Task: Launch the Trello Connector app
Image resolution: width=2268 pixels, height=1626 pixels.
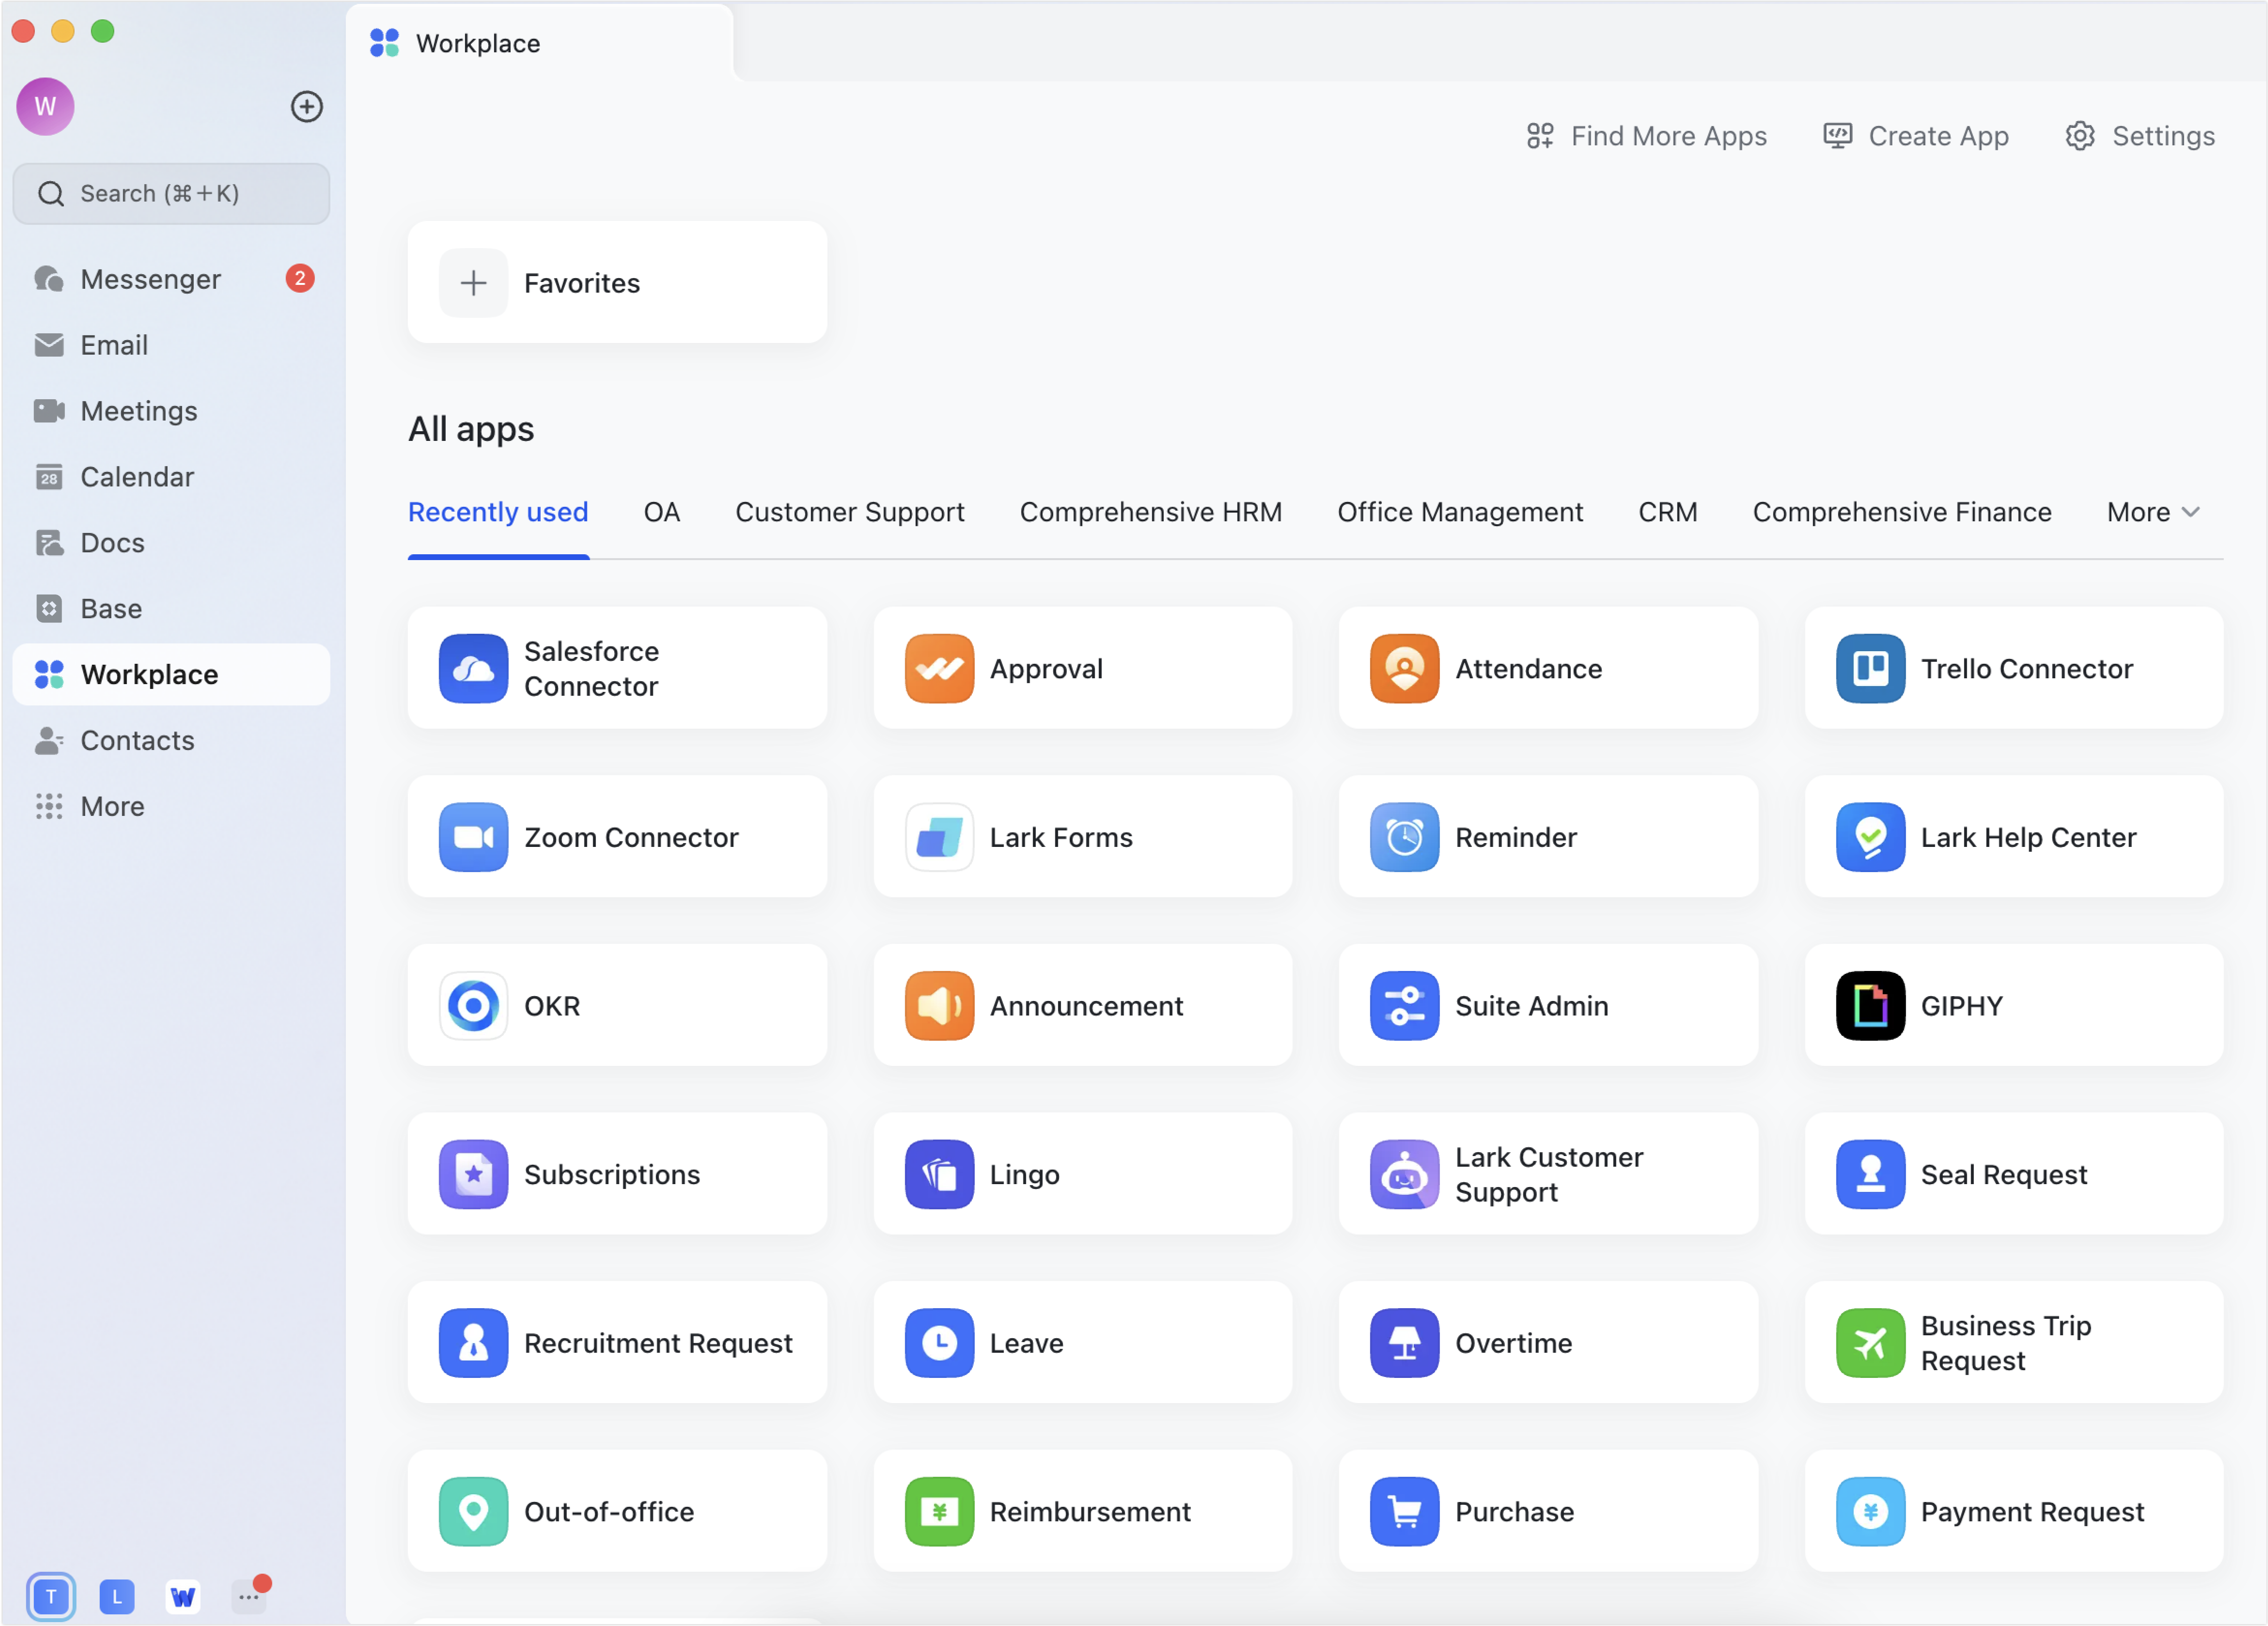Action: click(2013, 668)
